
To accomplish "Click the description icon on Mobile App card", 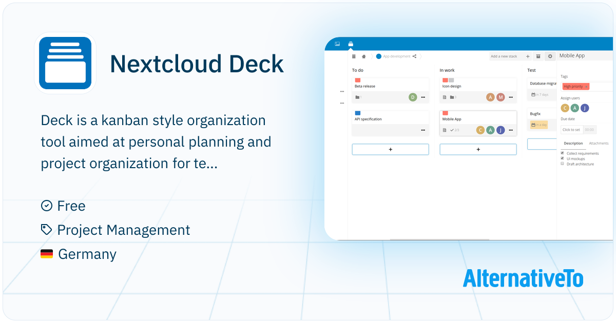I will (445, 130).
